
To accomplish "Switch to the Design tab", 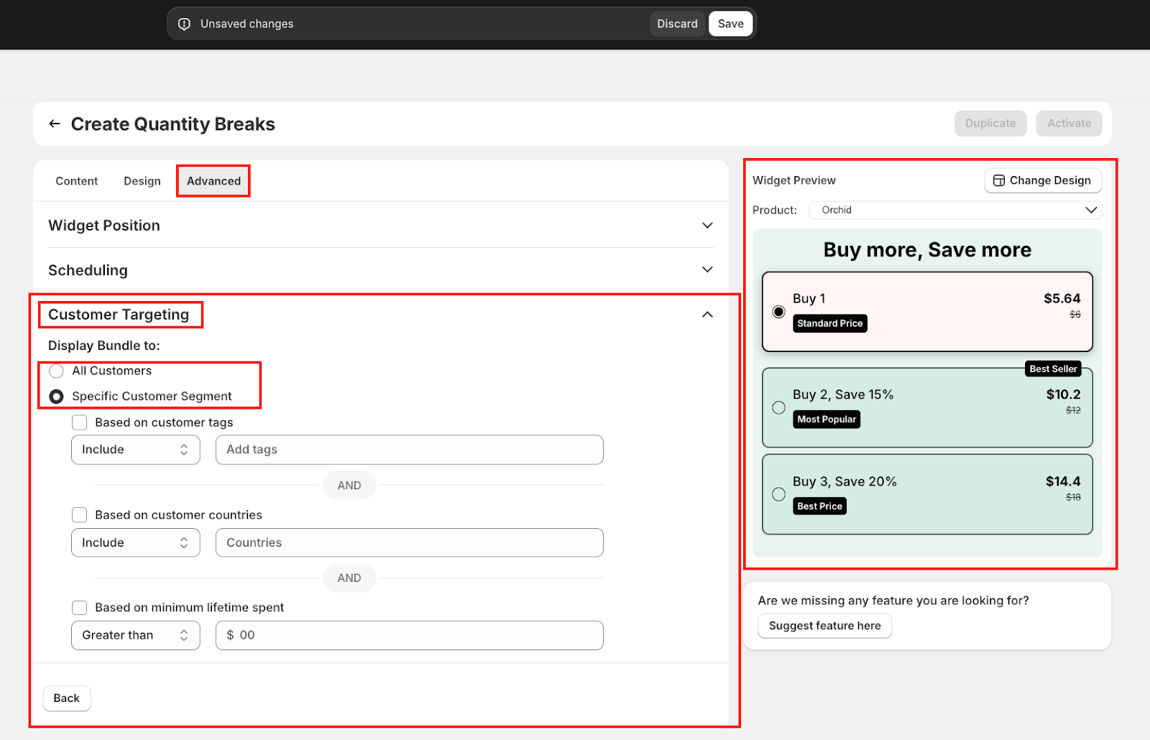I will click(142, 181).
